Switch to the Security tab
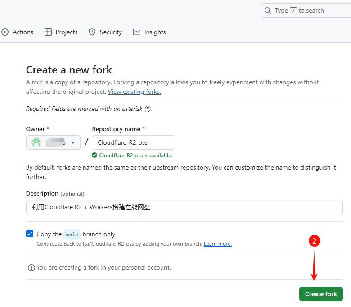Viewport: 351px width, 307px height. (105, 32)
